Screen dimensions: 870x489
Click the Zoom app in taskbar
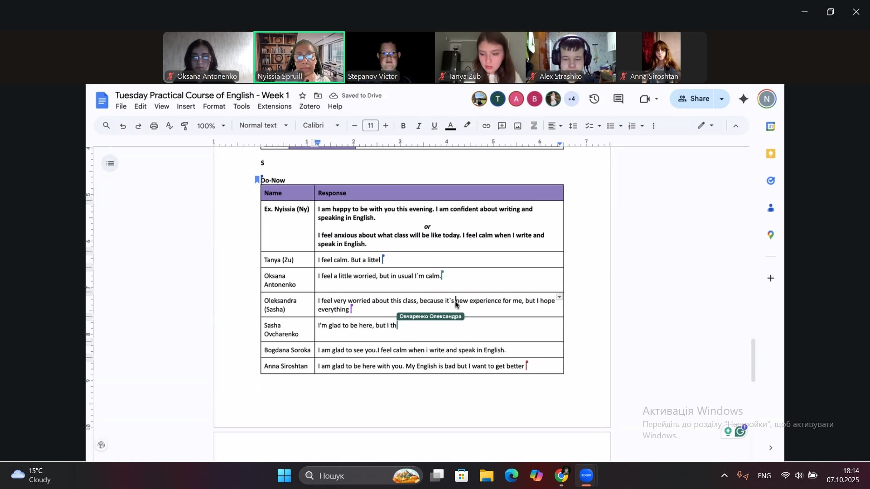tap(586, 476)
